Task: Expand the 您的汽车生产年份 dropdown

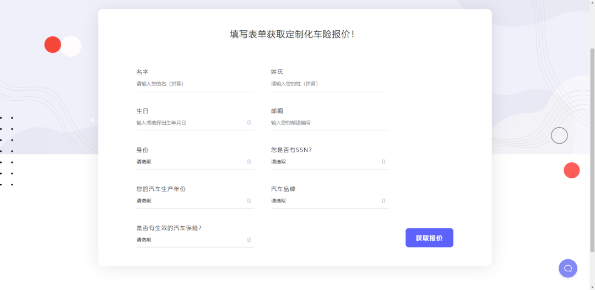Action: (x=187, y=201)
